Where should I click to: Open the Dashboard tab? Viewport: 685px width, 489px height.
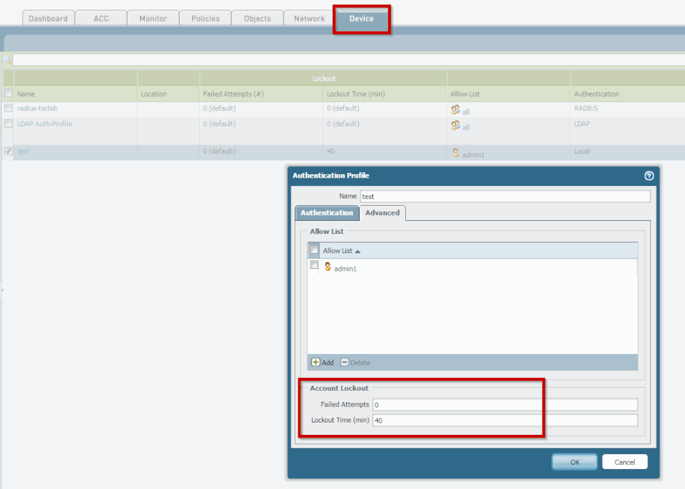48,19
